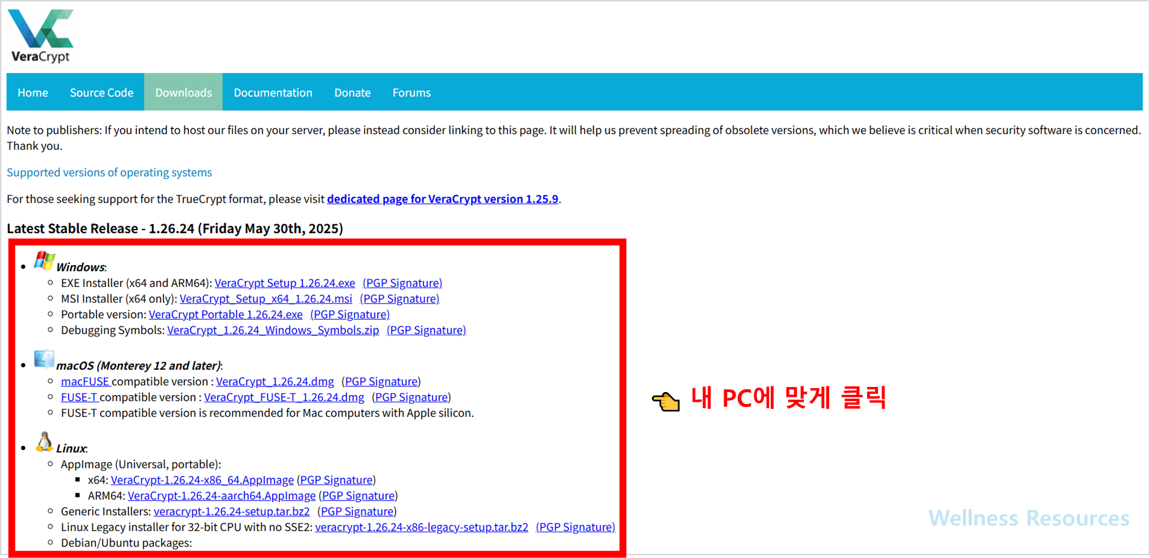Image resolution: width=1150 pixels, height=558 pixels.
Task: Click the 'Windows' section label
Action: 81,267
